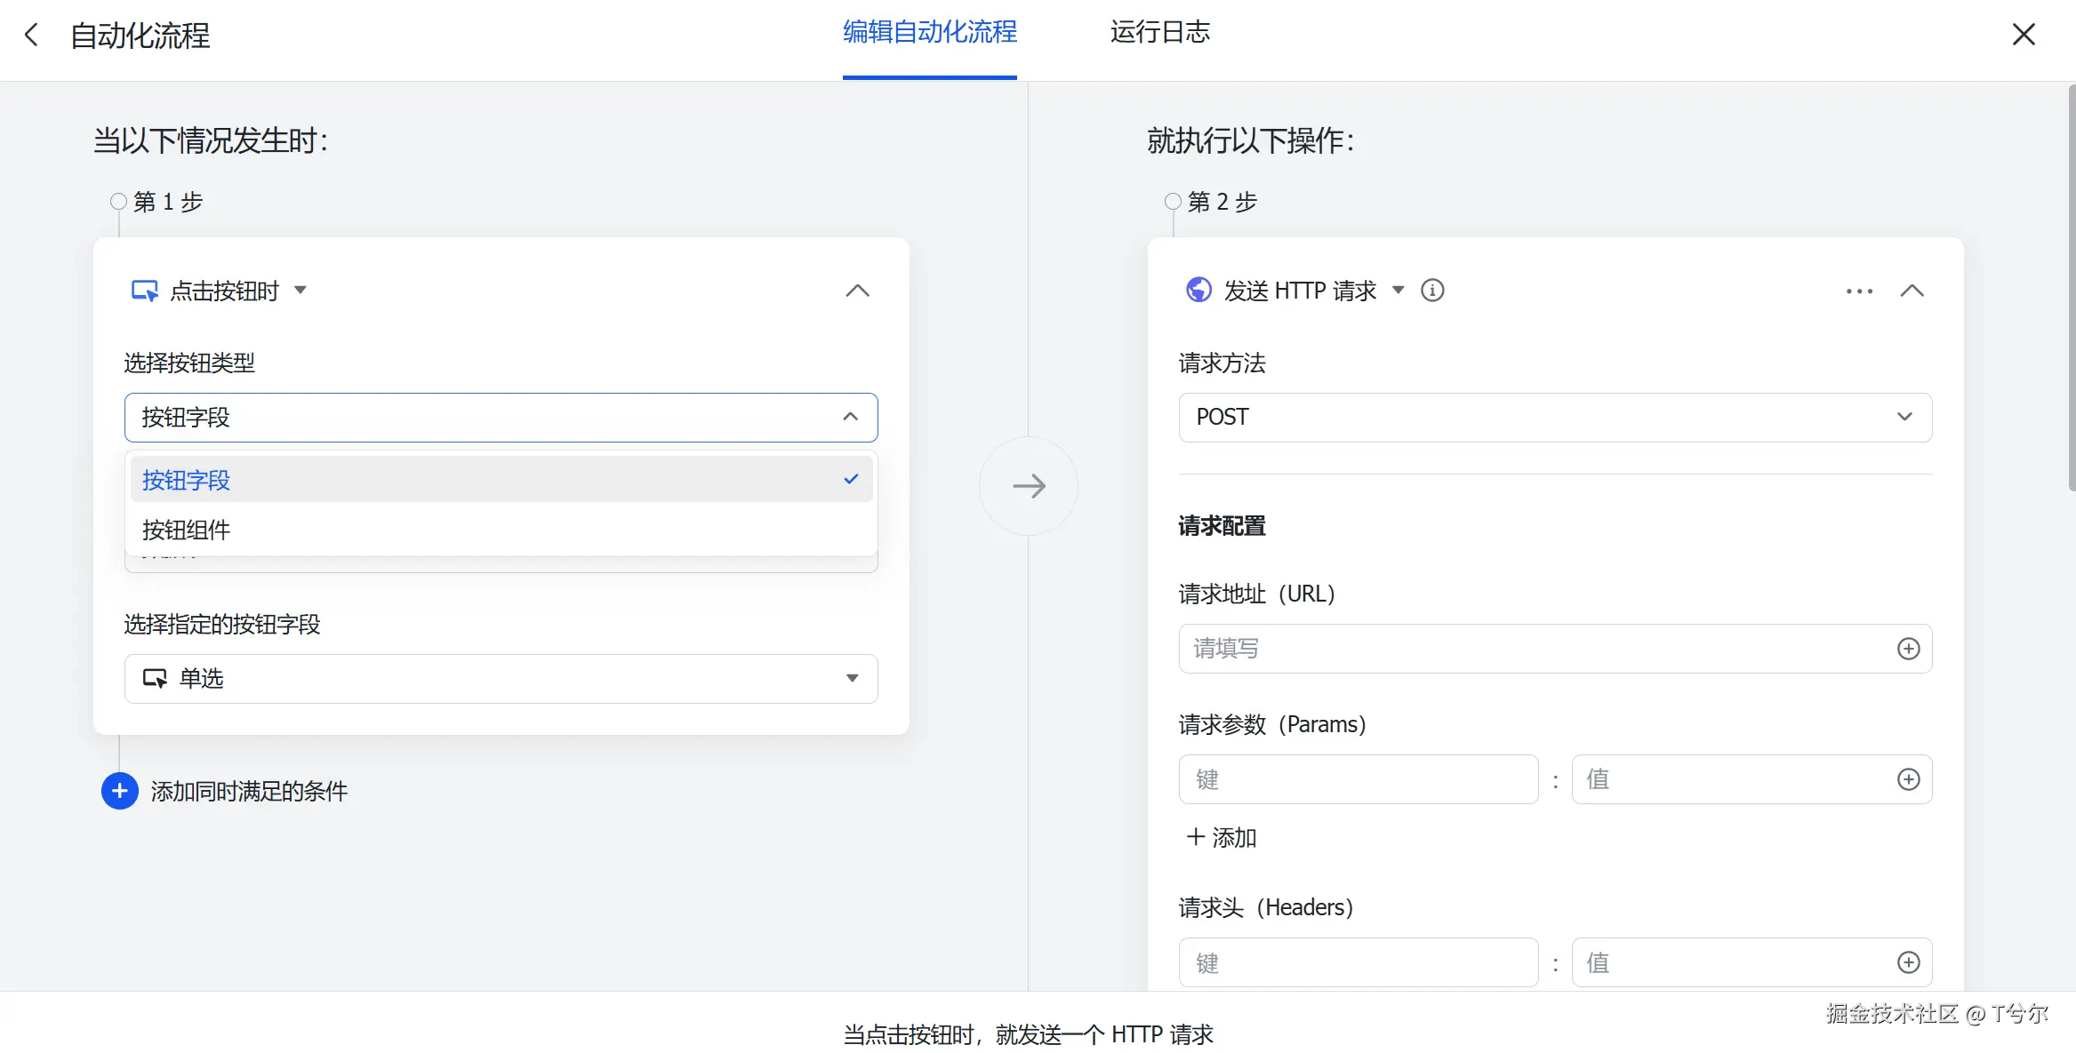Viewport: 2076px width, 1053px height.
Task: Click the blue plus circle 添加同时满足的条件
Action: coord(120,792)
